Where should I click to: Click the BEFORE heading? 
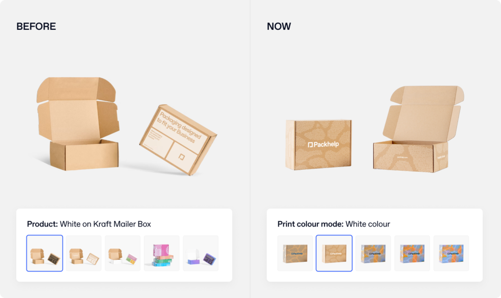pyautogui.click(x=36, y=26)
